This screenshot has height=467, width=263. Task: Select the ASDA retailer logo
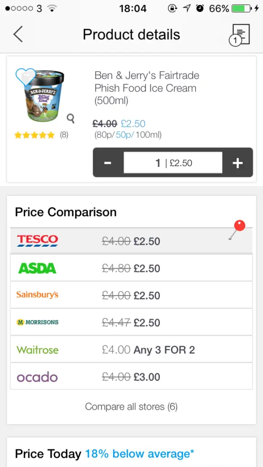[x=37, y=268]
